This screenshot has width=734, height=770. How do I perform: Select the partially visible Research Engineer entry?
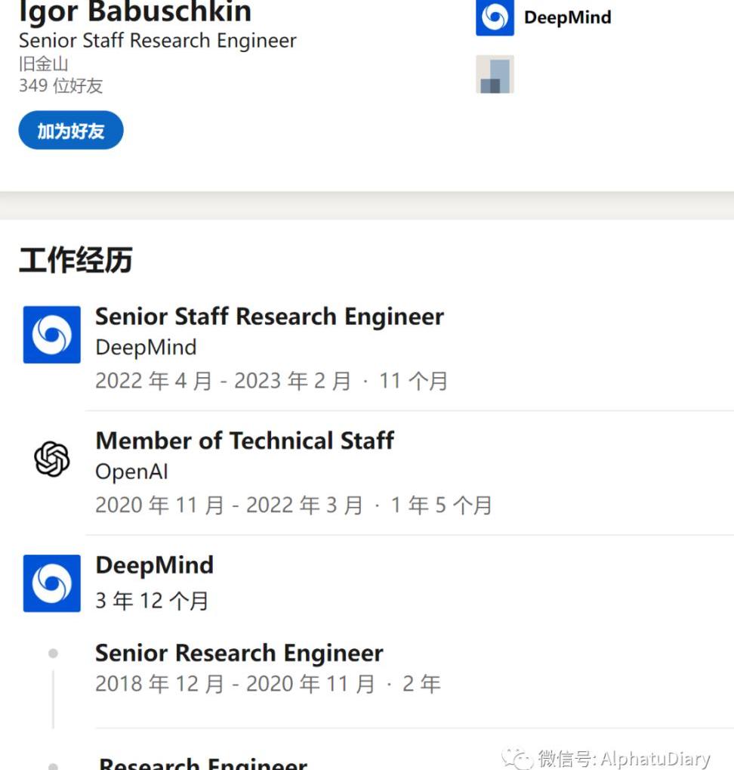(203, 763)
